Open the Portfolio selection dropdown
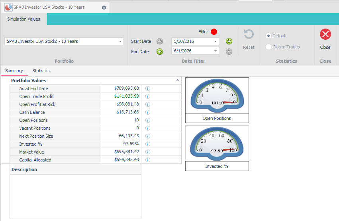 (120, 41)
